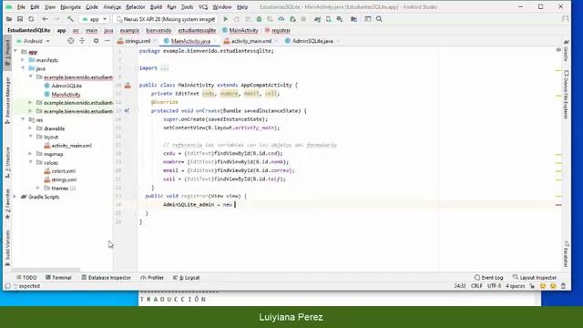Select AdminSQLite in the project tree
Screen dimensions: 583x328
[x=63, y=86]
